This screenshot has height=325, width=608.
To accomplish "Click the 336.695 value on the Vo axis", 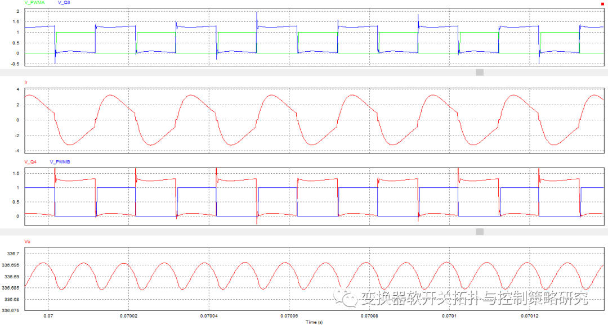I will pos(11,265).
